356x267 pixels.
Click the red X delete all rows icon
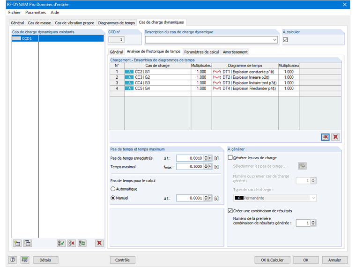click(335, 137)
